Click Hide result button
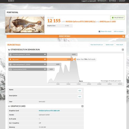129x129 pixels. click(119, 45)
